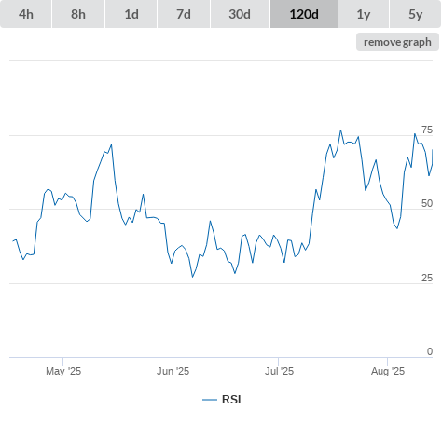Switch chart to 30d range
This screenshot has height=424, width=442.
pos(240,14)
